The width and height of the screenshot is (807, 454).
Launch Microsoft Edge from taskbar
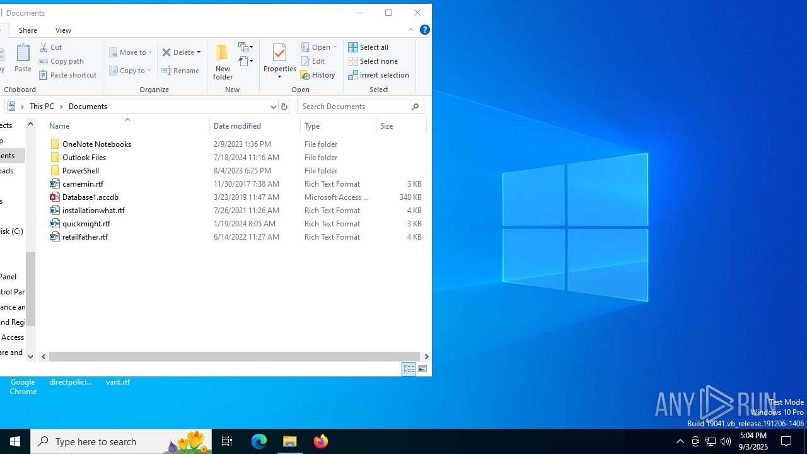259,441
